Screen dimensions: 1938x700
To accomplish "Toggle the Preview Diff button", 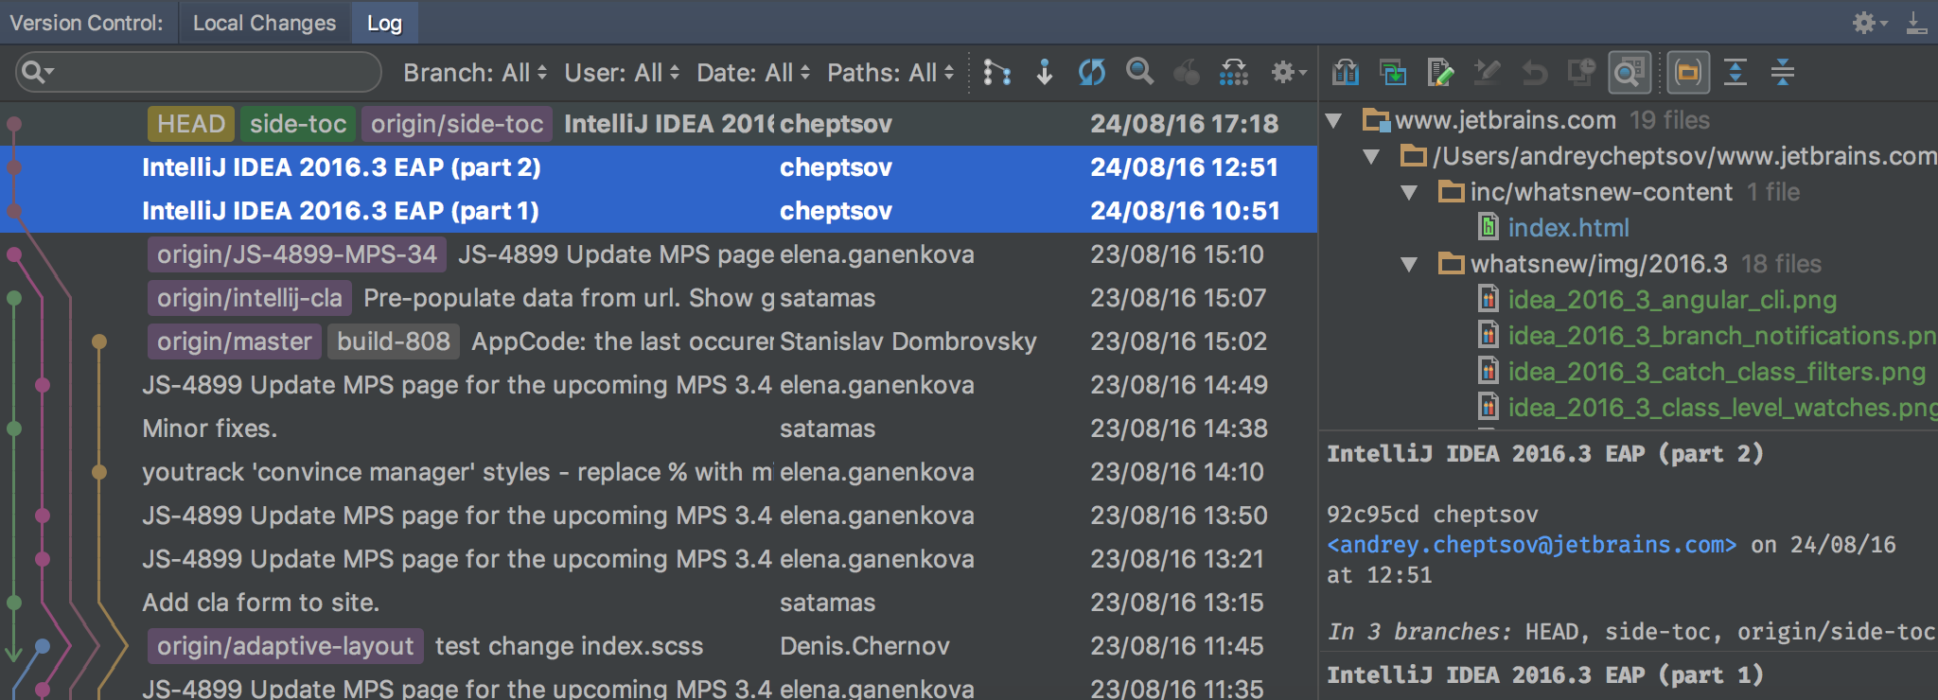I will 1630,73.
